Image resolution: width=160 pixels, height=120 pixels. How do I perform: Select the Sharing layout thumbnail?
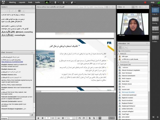(155, 19)
